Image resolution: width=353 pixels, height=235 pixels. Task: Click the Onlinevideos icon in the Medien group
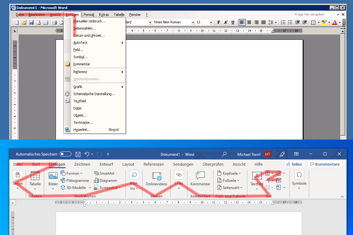click(x=157, y=176)
